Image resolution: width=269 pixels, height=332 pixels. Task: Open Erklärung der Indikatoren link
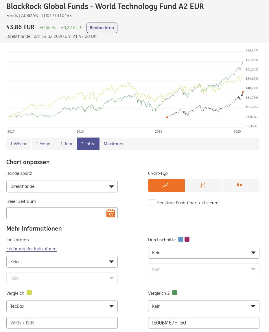click(x=32, y=249)
